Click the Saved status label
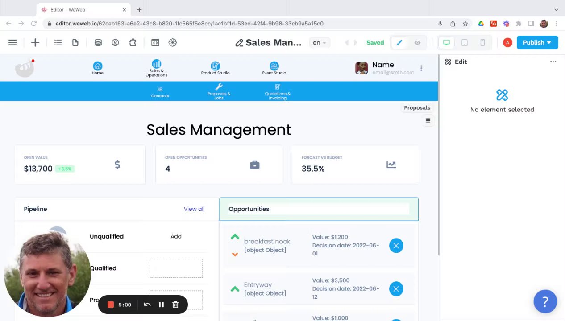Viewport: 565px width, 321px height. [375, 43]
